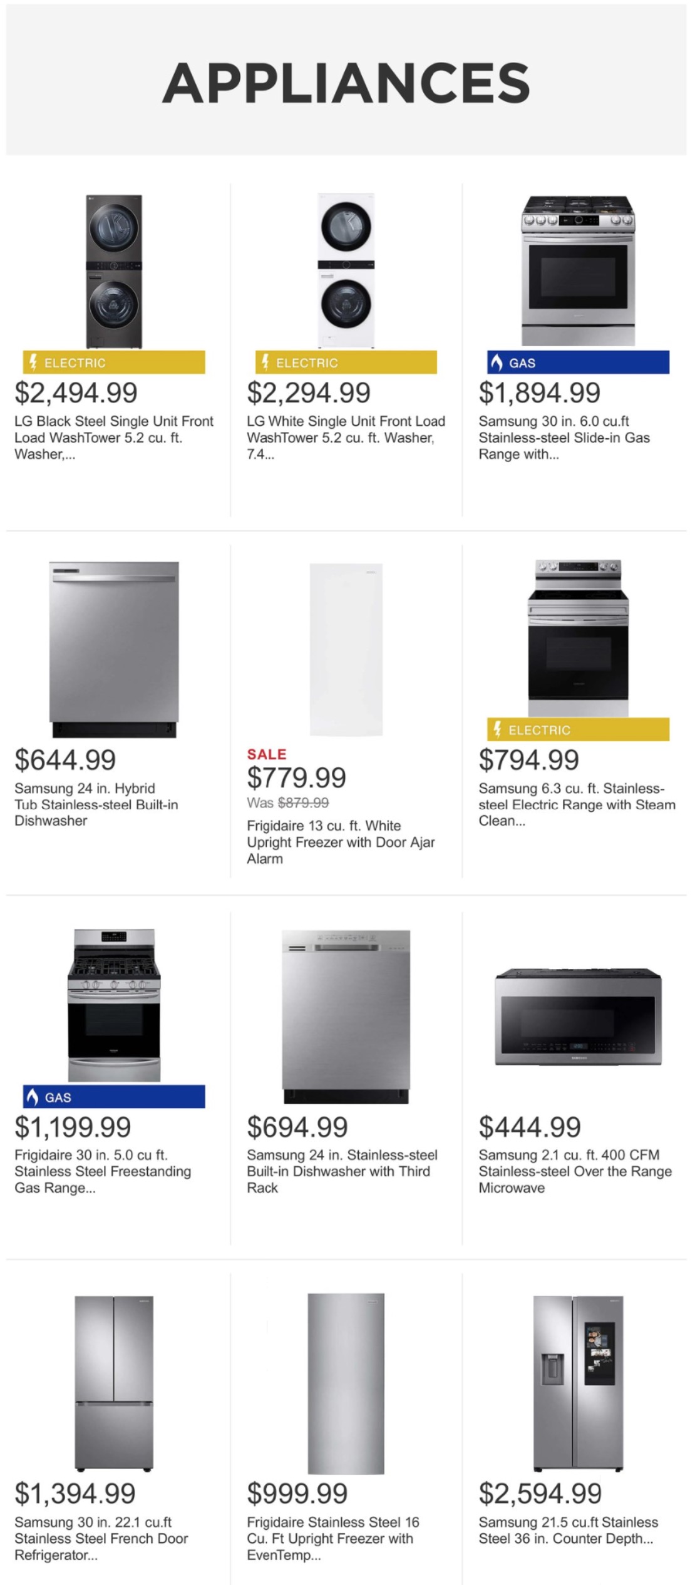
Task: Open the Samsung Hybrid Tub Dishwasher image
Action: [114, 649]
